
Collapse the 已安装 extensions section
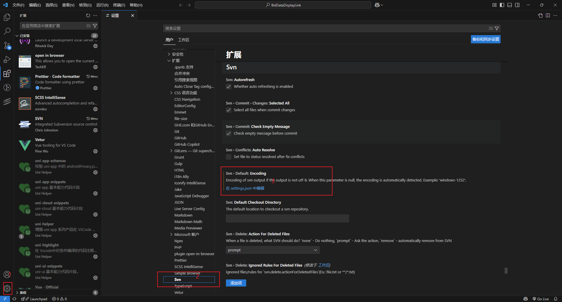tap(17, 36)
